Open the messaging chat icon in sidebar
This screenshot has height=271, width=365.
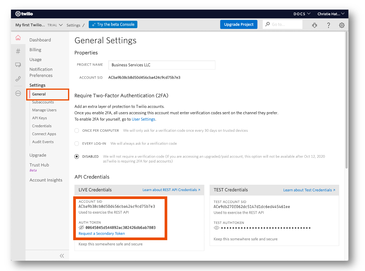point(18,65)
